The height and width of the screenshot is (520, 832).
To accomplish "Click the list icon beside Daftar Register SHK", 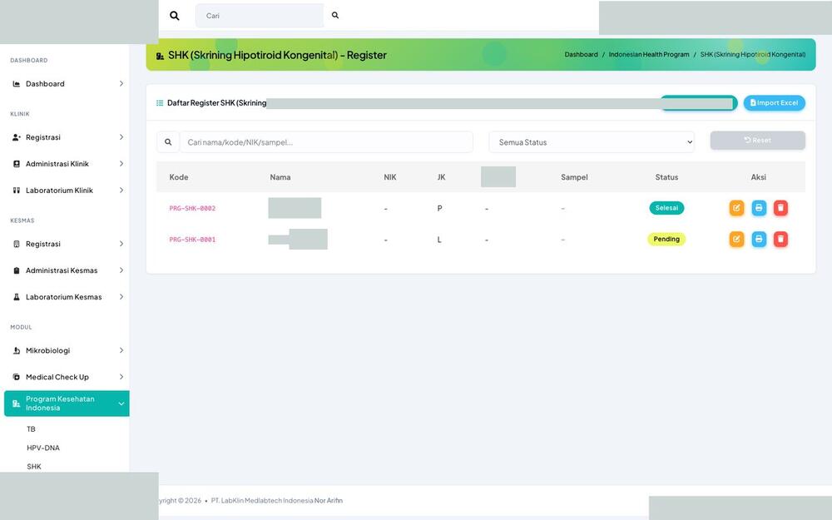I will pos(160,103).
